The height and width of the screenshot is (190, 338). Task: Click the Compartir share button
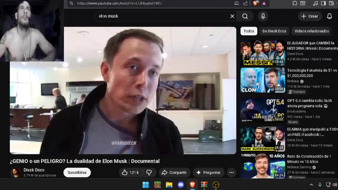[174, 173]
